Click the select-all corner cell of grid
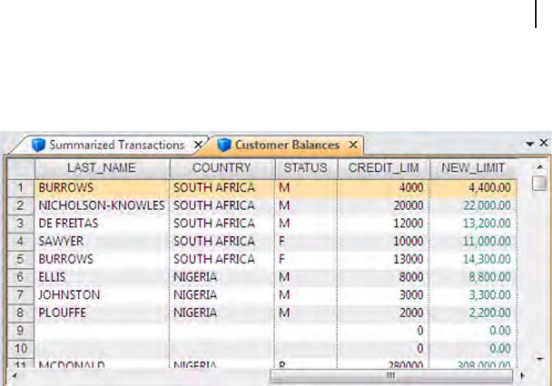The height and width of the screenshot is (386, 552). pyautogui.click(x=21, y=168)
